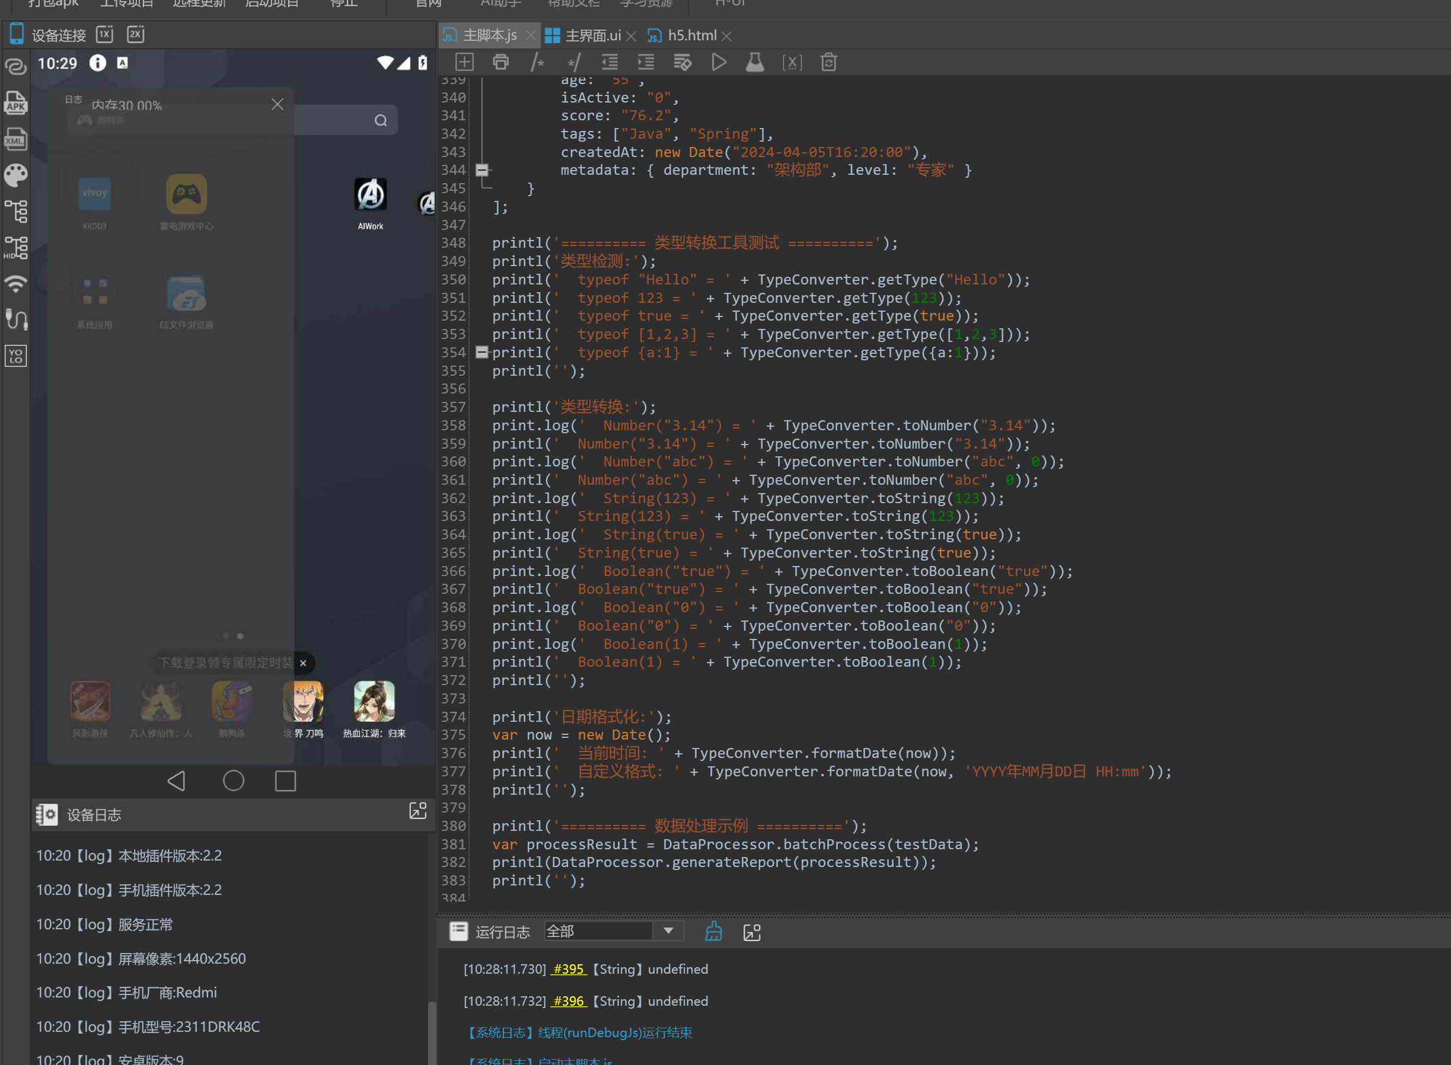1451x1065 pixels.
Task: Click the flask debug icon in editor toolbar
Action: pyautogui.click(x=754, y=63)
